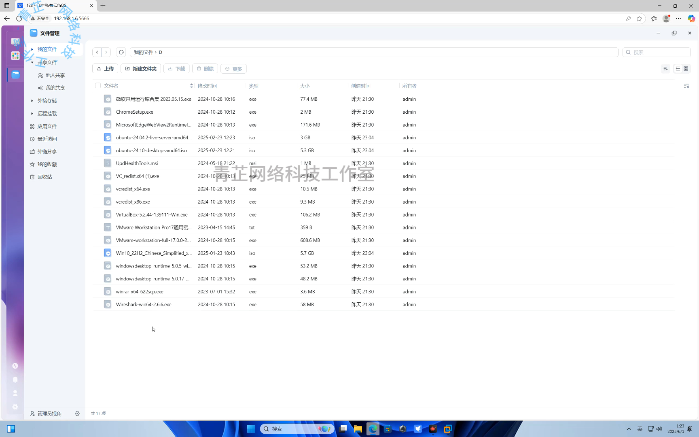Click the ISO icon of ubuntu-24.10-desktop-amd64.iso
This screenshot has width=699, height=437.
tap(108, 151)
